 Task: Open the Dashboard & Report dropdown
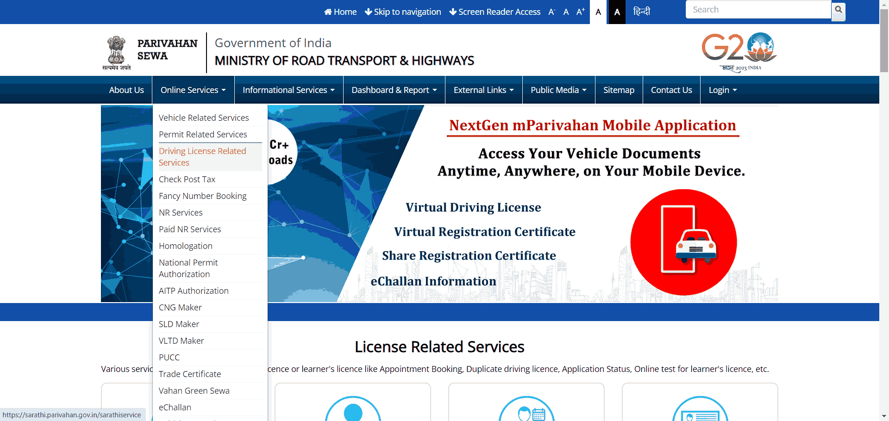pyautogui.click(x=394, y=90)
